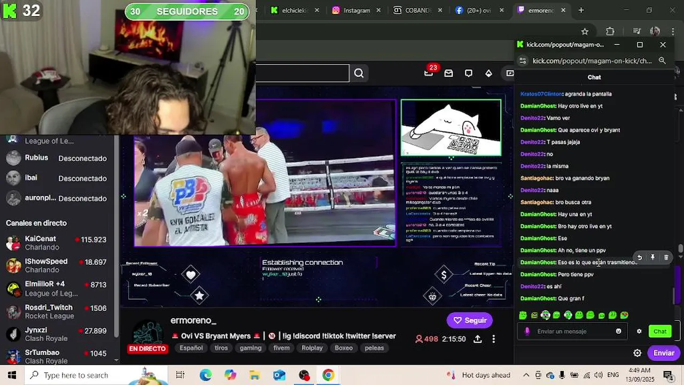Open Windows Start menu
The image size is (684, 385).
[12, 375]
